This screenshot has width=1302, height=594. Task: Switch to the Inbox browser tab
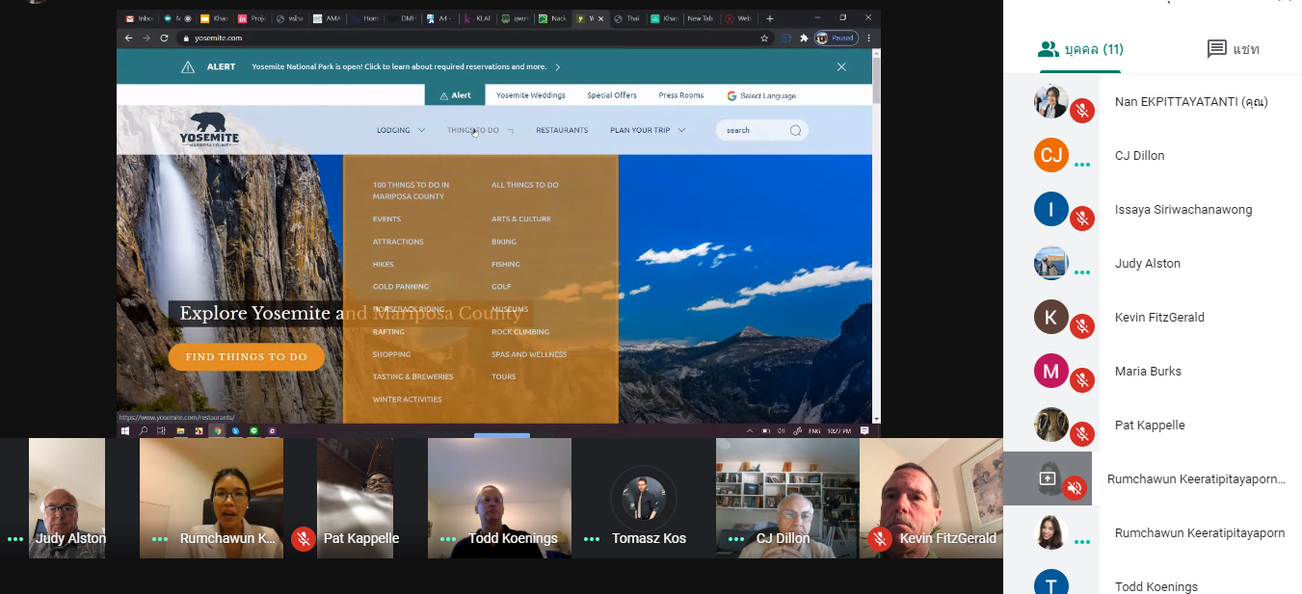tap(139, 18)
